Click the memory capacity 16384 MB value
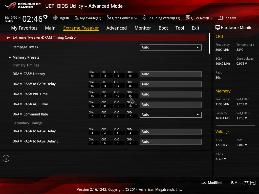259x194 pixels. coord(222,118)
